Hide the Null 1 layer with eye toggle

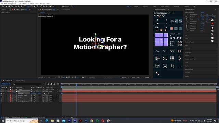coord(1,91)
